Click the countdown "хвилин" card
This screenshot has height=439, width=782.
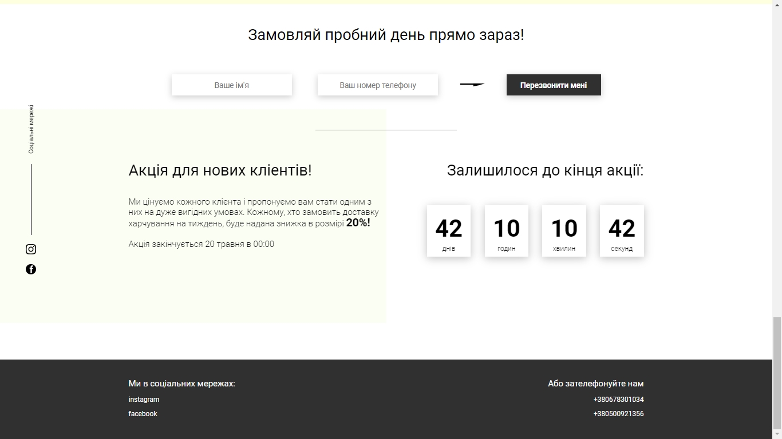pos(564,231)
